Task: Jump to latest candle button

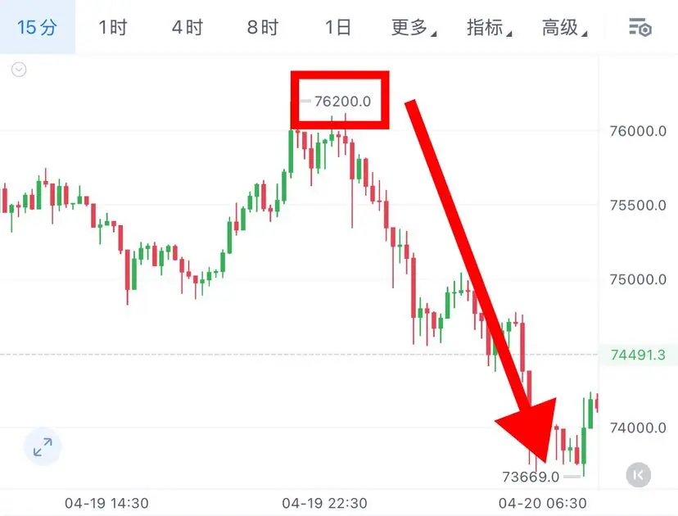Action: click(x=638, y=475)
